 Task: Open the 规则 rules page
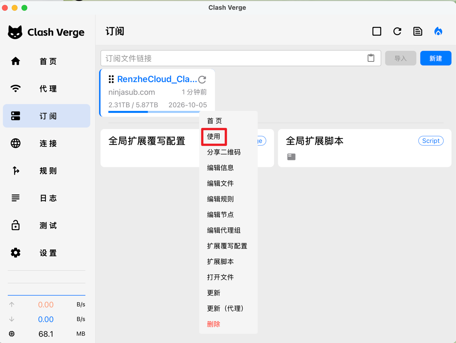click(x=46, y=171)
